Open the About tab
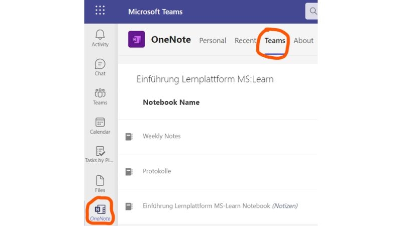 click(x=304, y=41)
